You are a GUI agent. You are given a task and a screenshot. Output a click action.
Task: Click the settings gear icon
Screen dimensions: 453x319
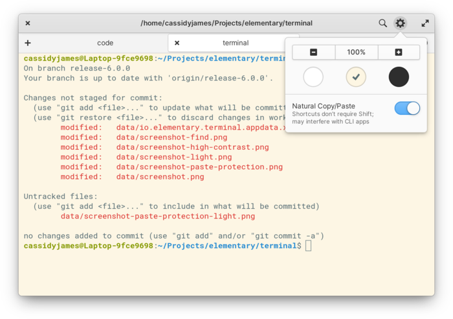click(x=400, y=23)
